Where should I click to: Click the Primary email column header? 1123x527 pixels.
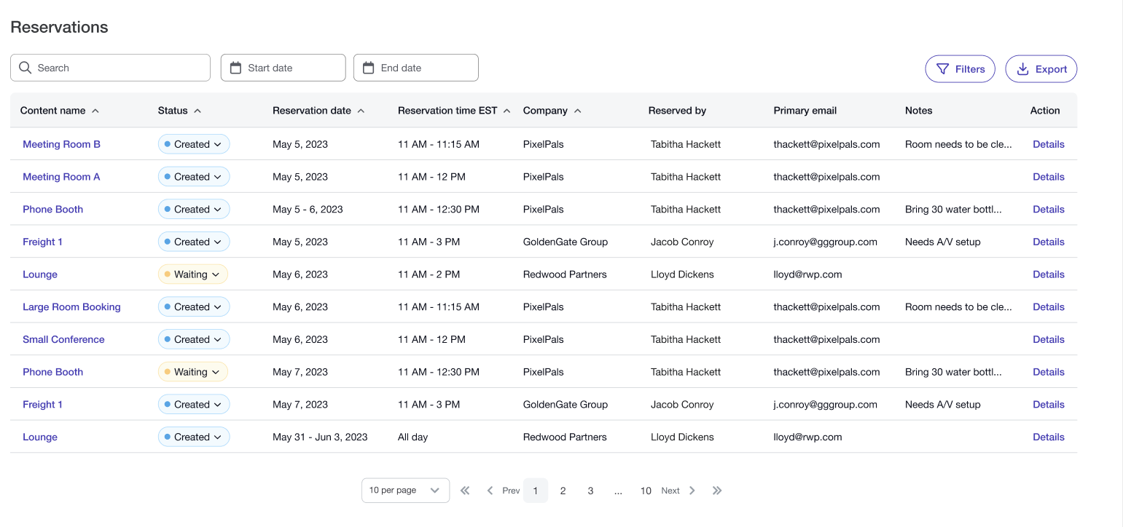click(x=805, y=111)
